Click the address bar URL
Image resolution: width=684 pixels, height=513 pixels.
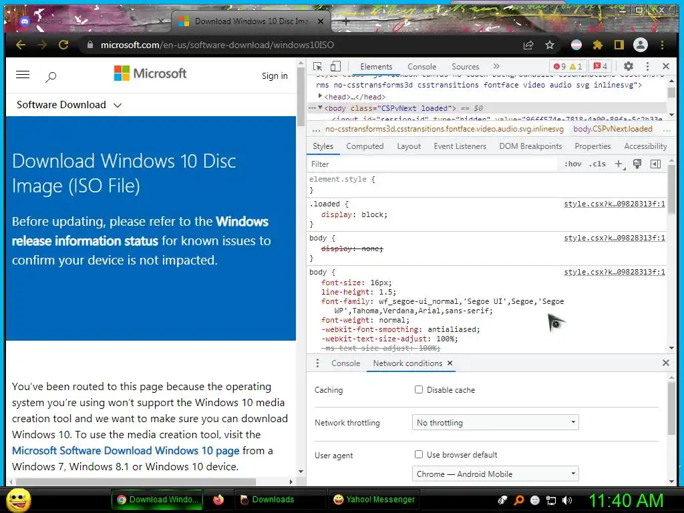pyautogui.click(x=217, y=45)
